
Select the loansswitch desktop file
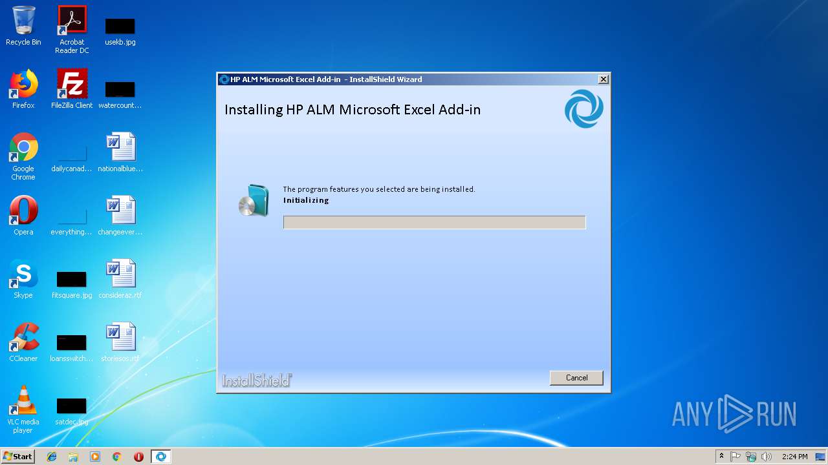click(72, 347)
